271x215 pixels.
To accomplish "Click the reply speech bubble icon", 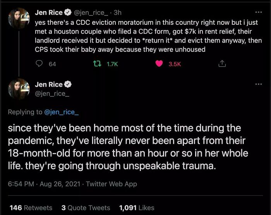I will (39, 64).
